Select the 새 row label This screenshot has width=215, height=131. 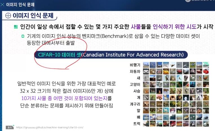(x=138, y=78)
